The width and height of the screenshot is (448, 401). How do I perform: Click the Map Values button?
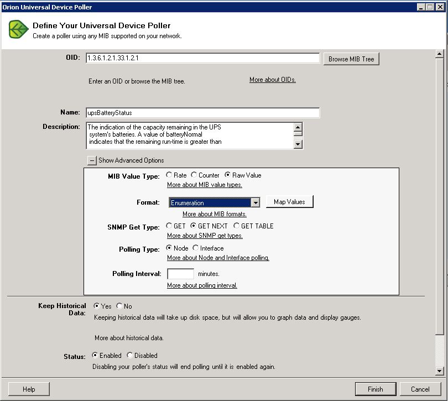(x=289, y=202)
